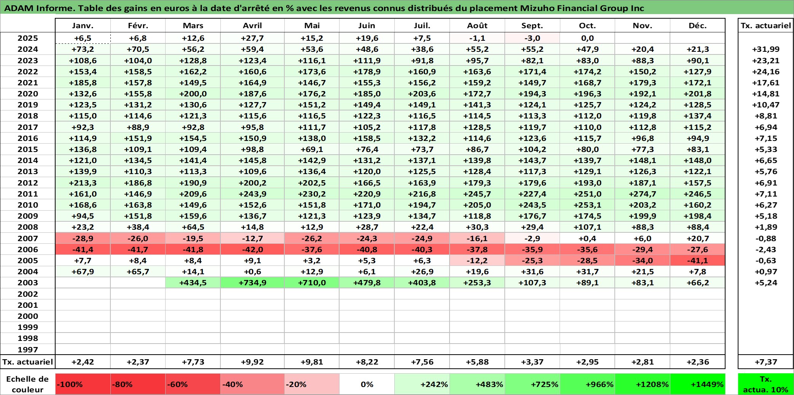
Task: Click the 1997 row label
Action: click(x=28, y=349)
